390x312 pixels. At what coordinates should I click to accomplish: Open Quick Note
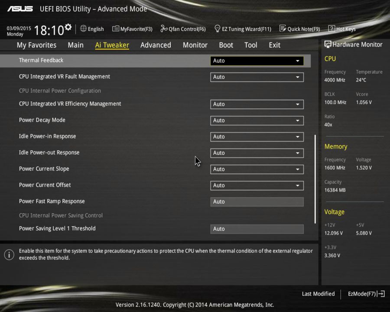click(300, 29)
